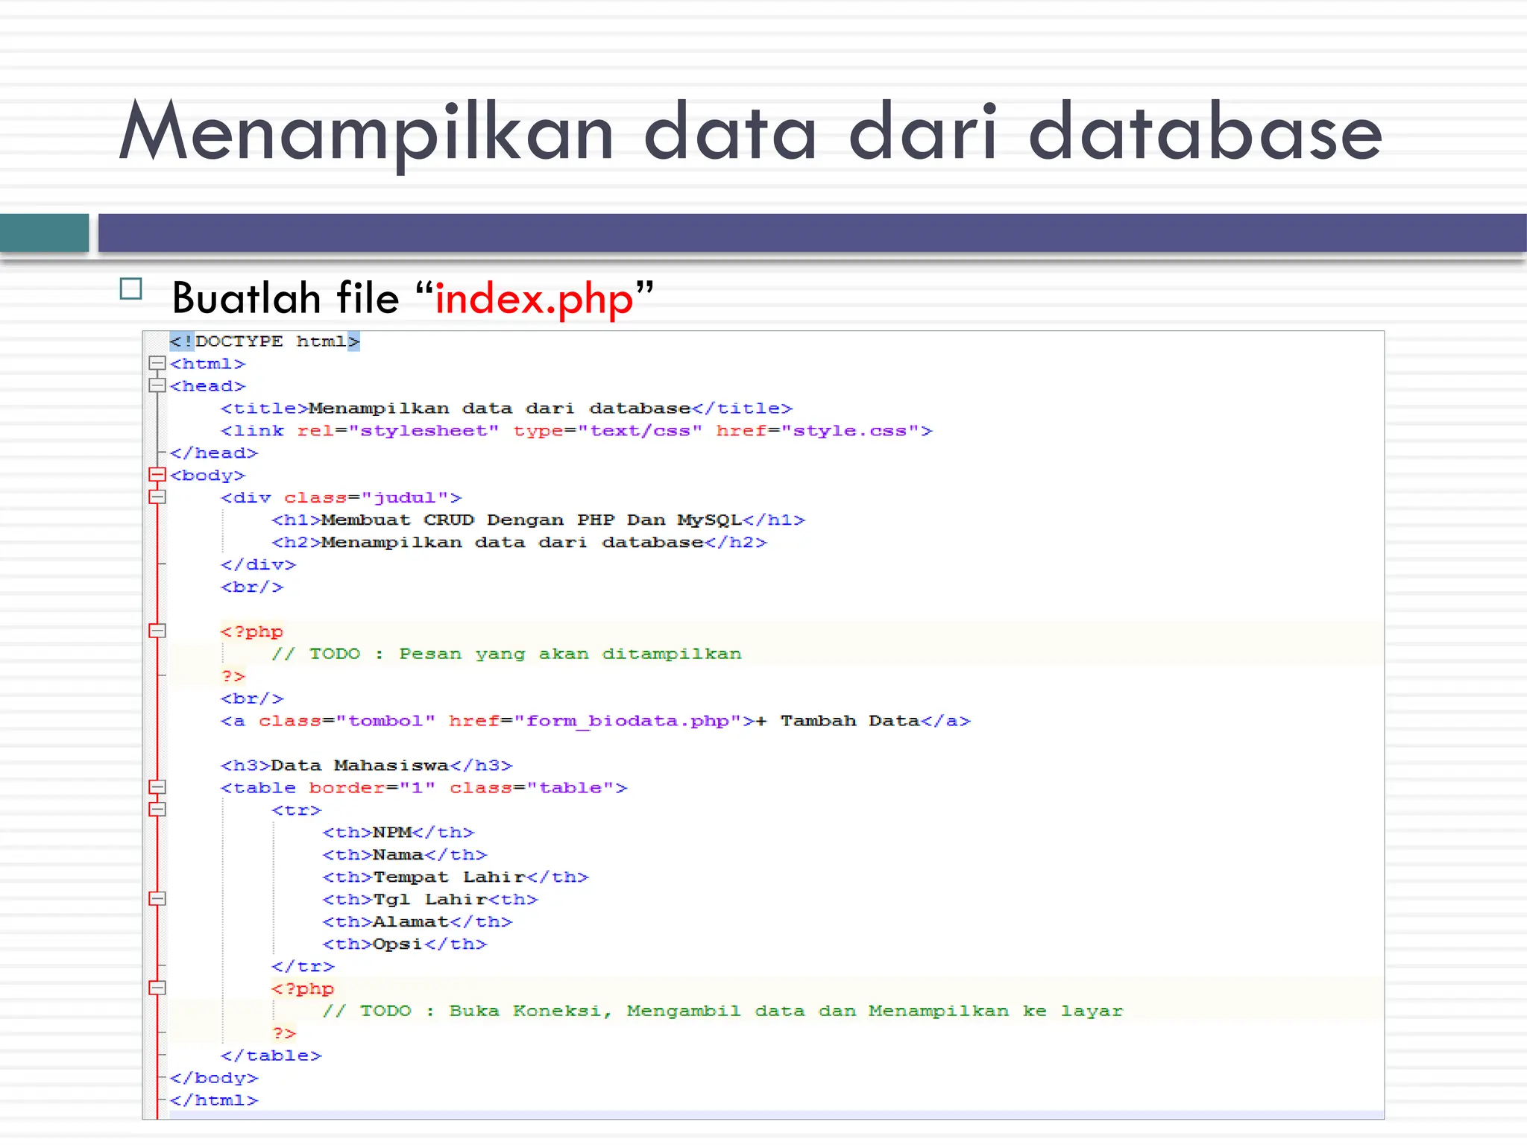The width and height of the screenshot is (1527, 1145).
Task: Click the closing </html> tag
Action: (213, 1100)
